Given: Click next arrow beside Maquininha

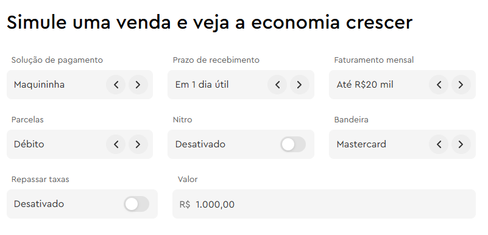Looking at the screenshot, I should pos(138,85).
